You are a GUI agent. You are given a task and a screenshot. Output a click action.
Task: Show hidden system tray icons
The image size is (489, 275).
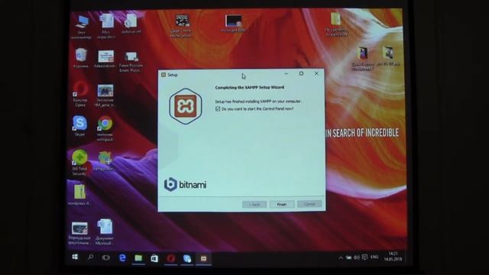click(x=340, y=258)
